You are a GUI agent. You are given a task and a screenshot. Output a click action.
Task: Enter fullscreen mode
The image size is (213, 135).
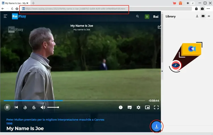click(156, 107)
